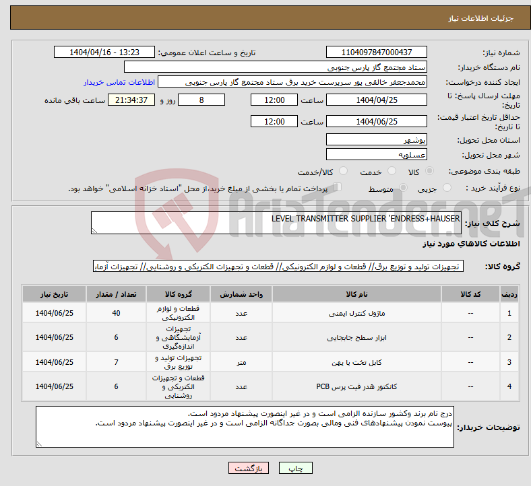Click item name کابل تخت یا پهن
Image resolution: width=531 pixels, height=486 pixels.
[x=356, y=362]
